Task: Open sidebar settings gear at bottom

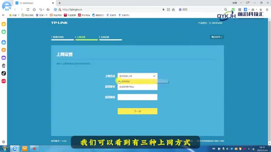Action: click(x=3, y=142)
